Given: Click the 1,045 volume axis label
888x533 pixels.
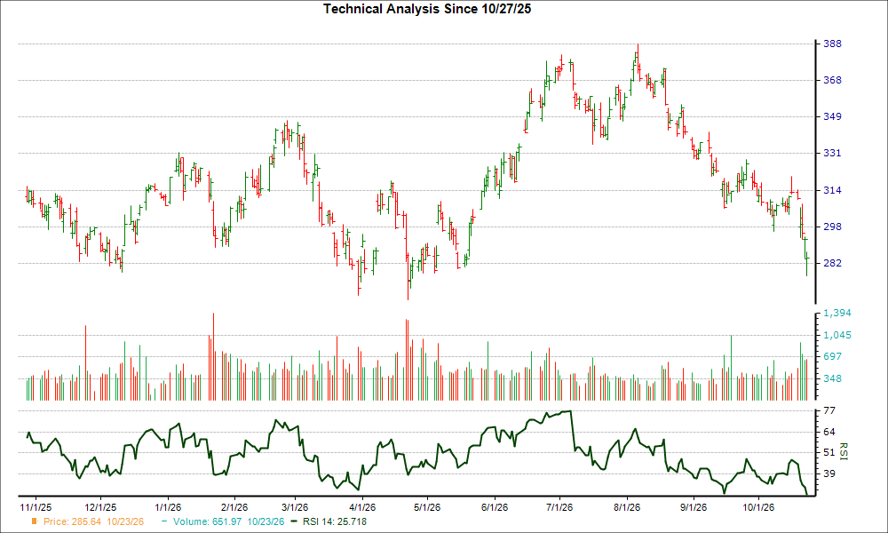Looking at the screenshot, I should click(837, 335).
